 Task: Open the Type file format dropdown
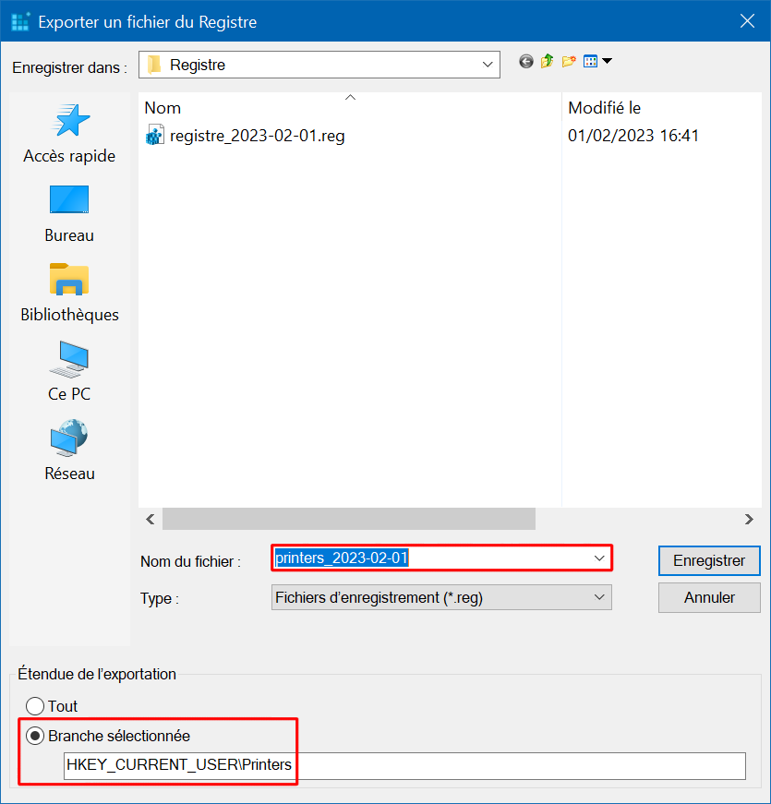[441, 597]
